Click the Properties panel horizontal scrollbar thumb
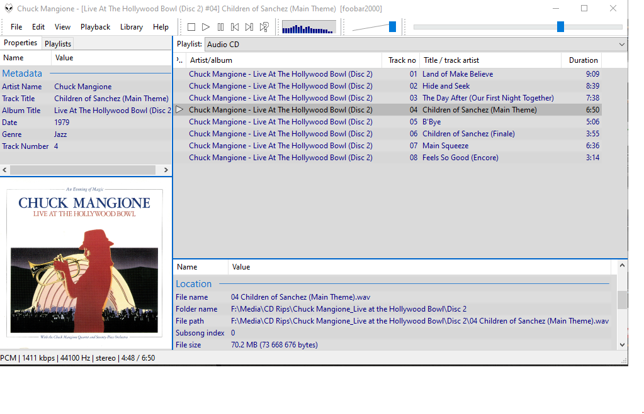This screenshot has height=414, width=644. click(82, 170)
